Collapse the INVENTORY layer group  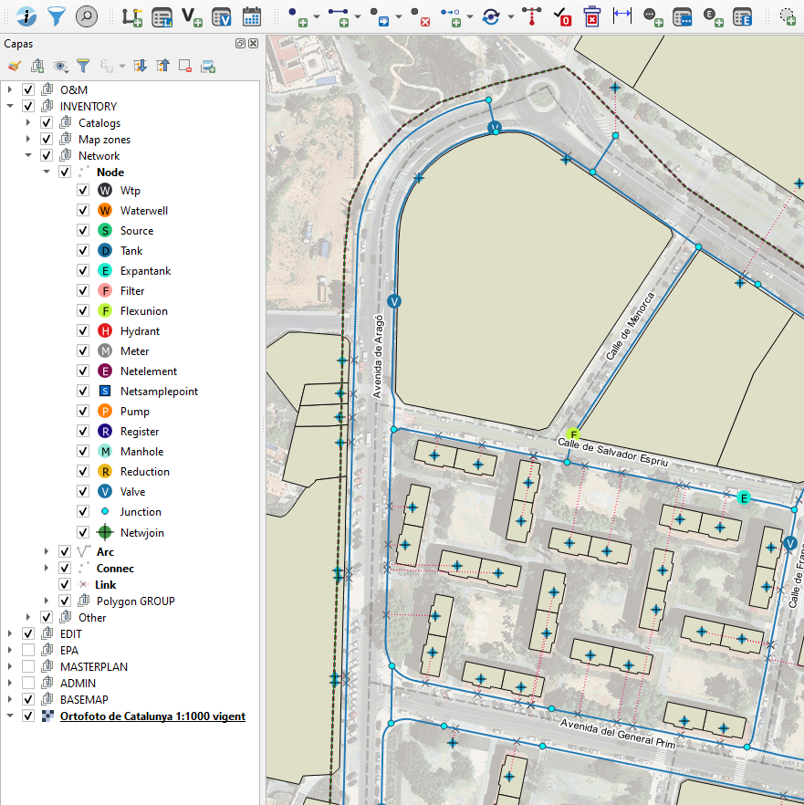[x=10, y=106]
